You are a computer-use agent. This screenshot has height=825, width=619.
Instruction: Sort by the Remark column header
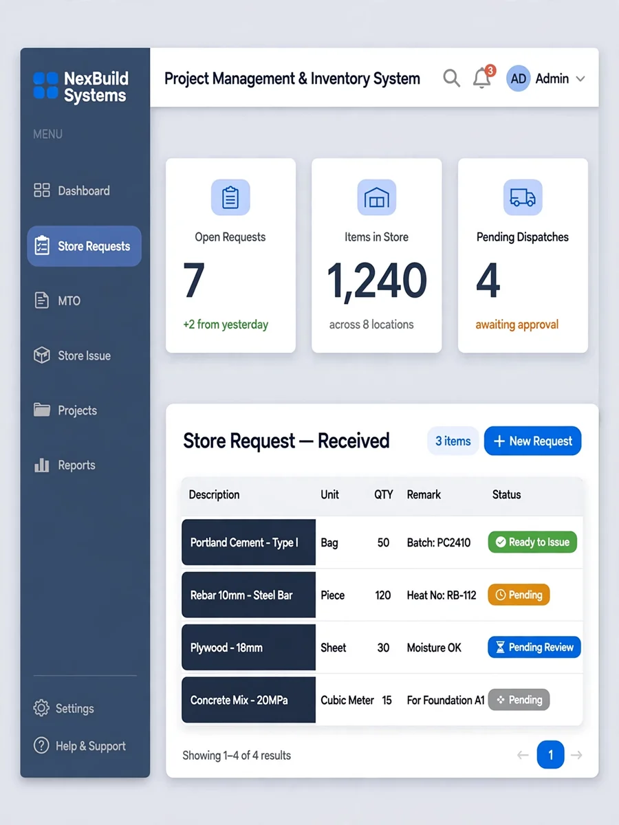click(x=424, y=494)
